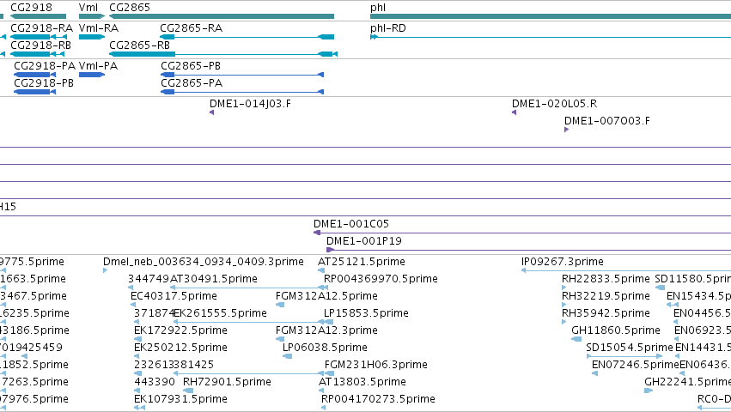Select the LP15853.5prime EST label

[366, 313]
